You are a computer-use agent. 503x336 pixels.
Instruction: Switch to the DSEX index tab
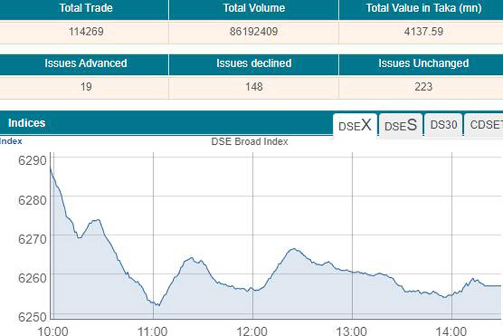[x=355, y=125]
